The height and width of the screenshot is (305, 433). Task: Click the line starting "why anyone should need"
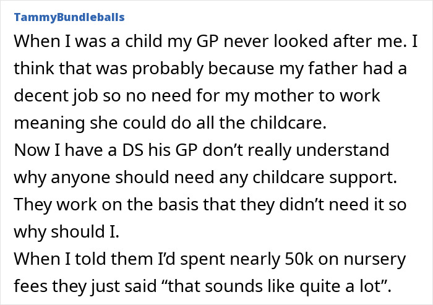click(x=205, y=178)
